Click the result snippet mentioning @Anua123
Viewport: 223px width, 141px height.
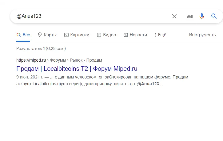(x=102, y=81)
